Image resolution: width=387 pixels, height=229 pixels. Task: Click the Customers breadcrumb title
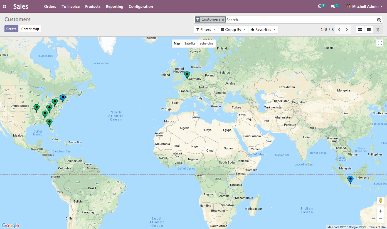tap(18, 19)
